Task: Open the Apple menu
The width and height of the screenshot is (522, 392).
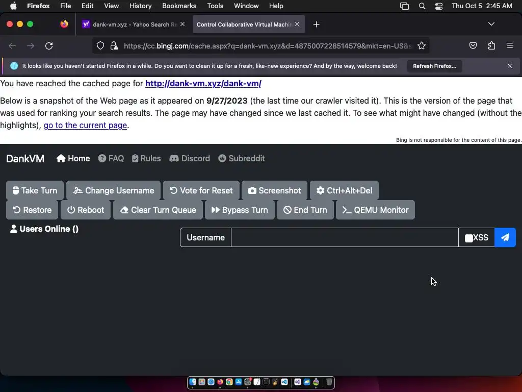Action: [x=13, y=6]
